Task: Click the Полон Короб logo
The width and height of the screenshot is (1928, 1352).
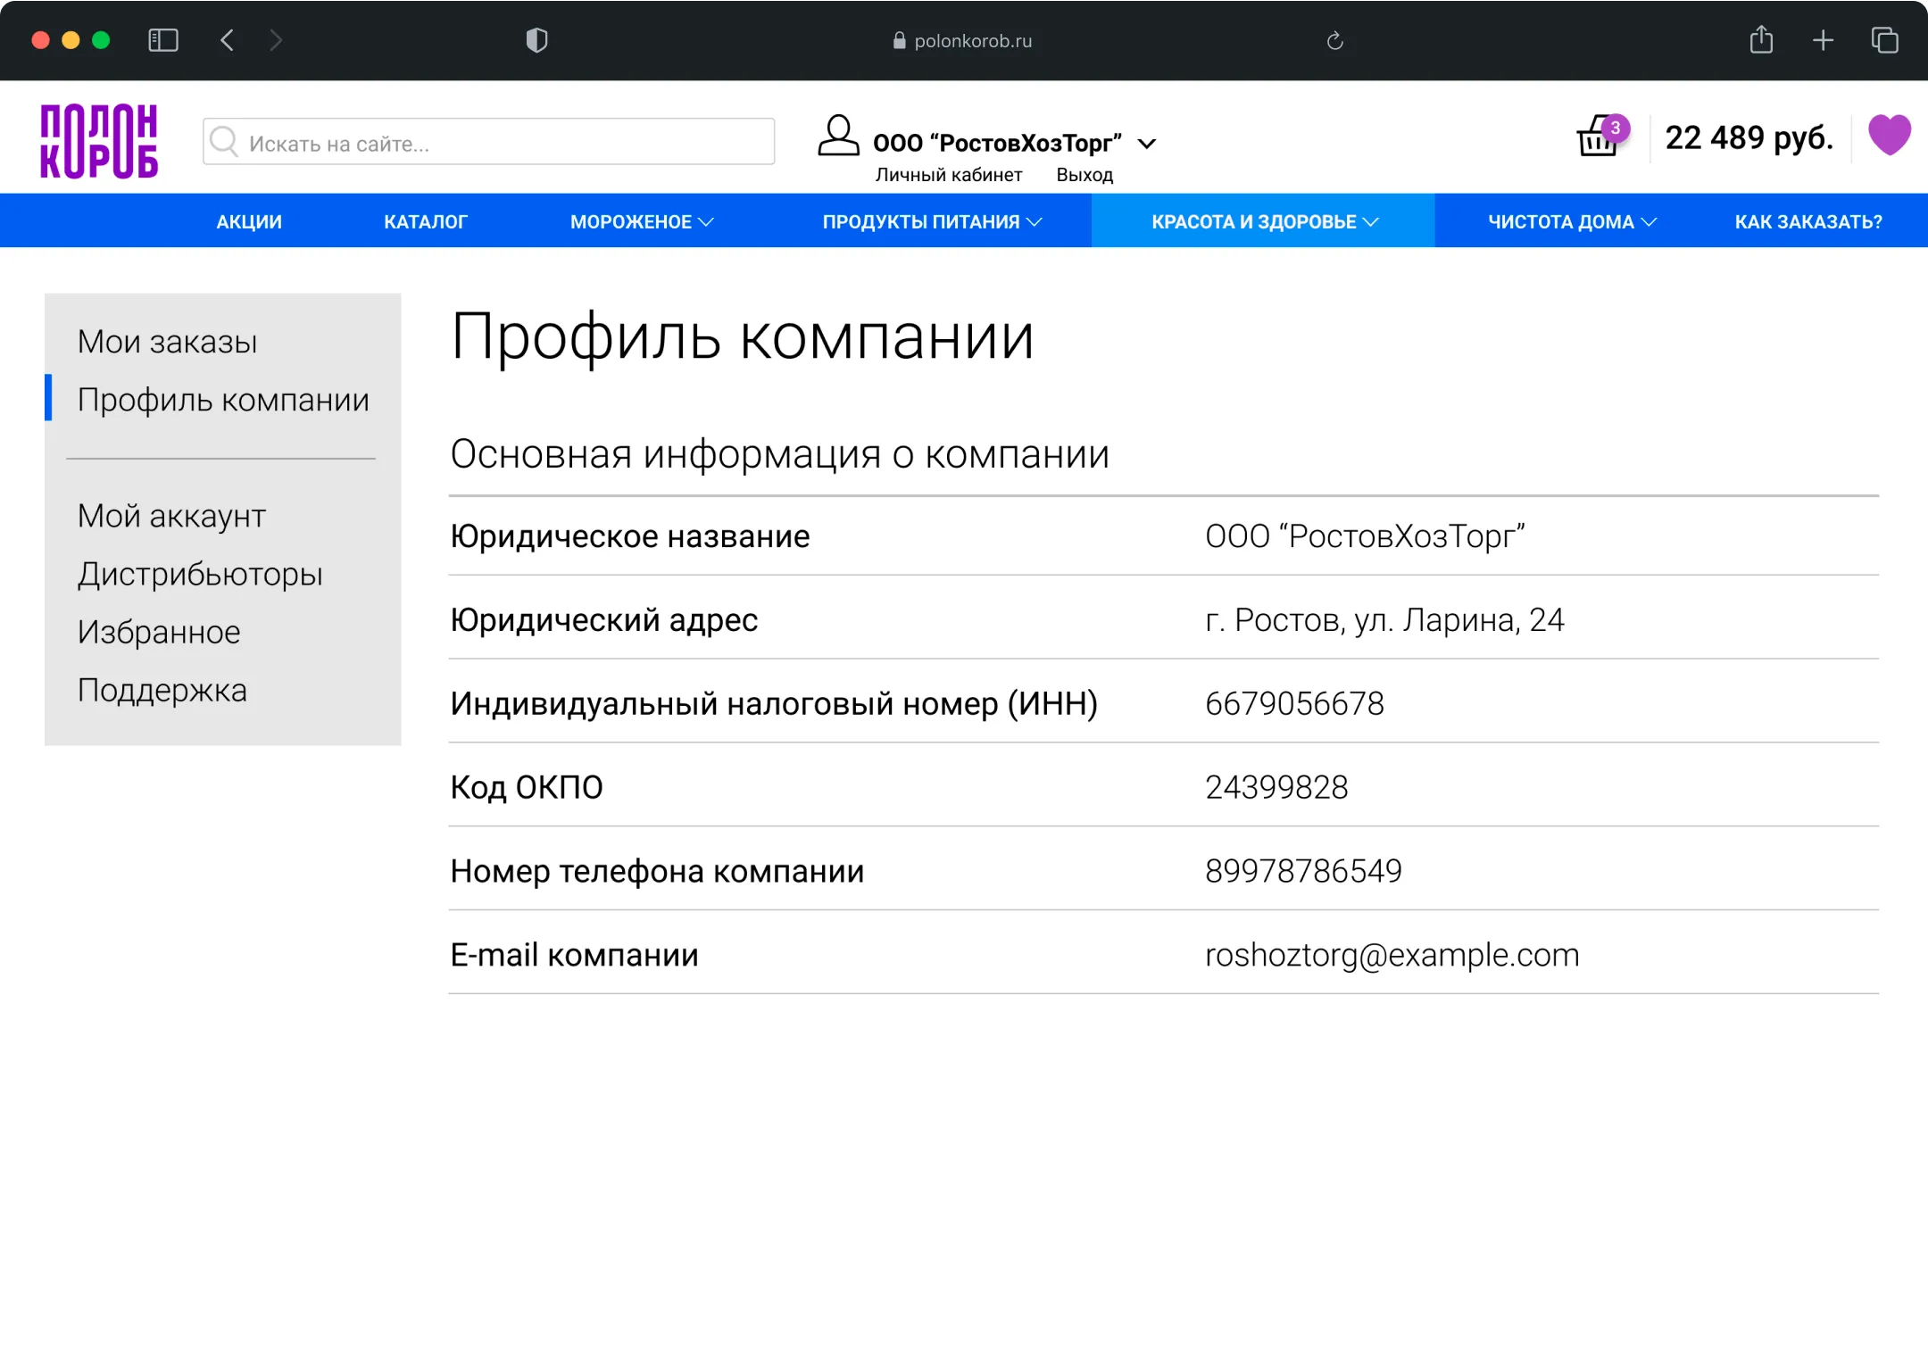Action: point(99,141)
